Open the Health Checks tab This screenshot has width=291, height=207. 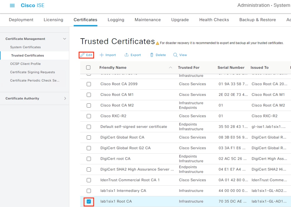pyautogui.click(x=214, y=20)
